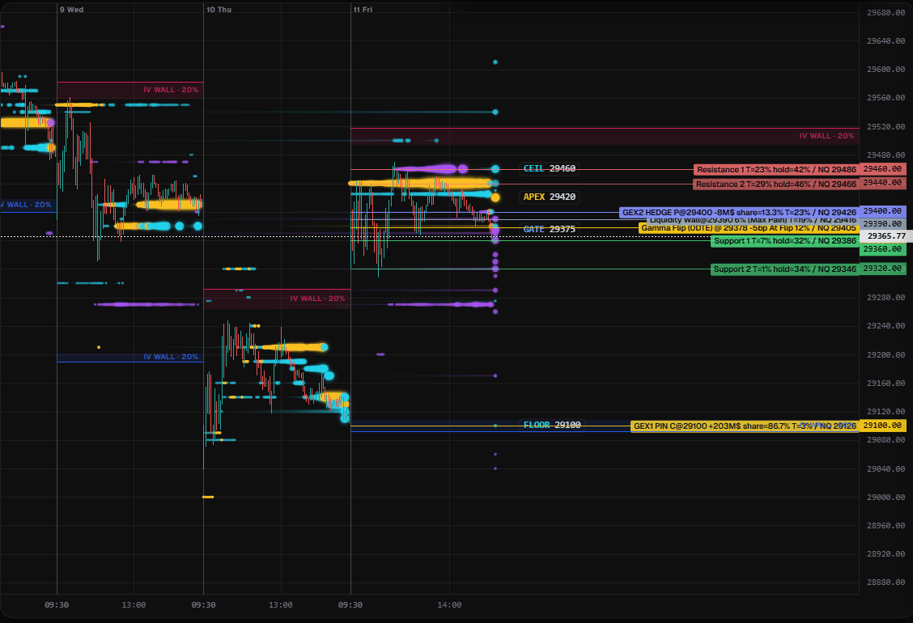
Task: Click the 9 Wed date label
Action: click(x=71, y=10)
